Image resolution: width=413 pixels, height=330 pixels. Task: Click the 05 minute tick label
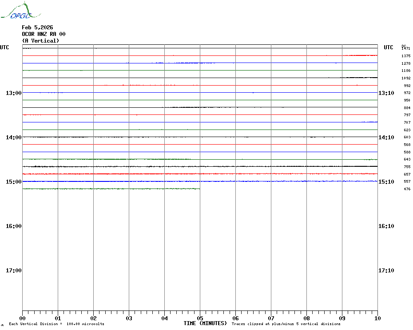pos(200,318)
